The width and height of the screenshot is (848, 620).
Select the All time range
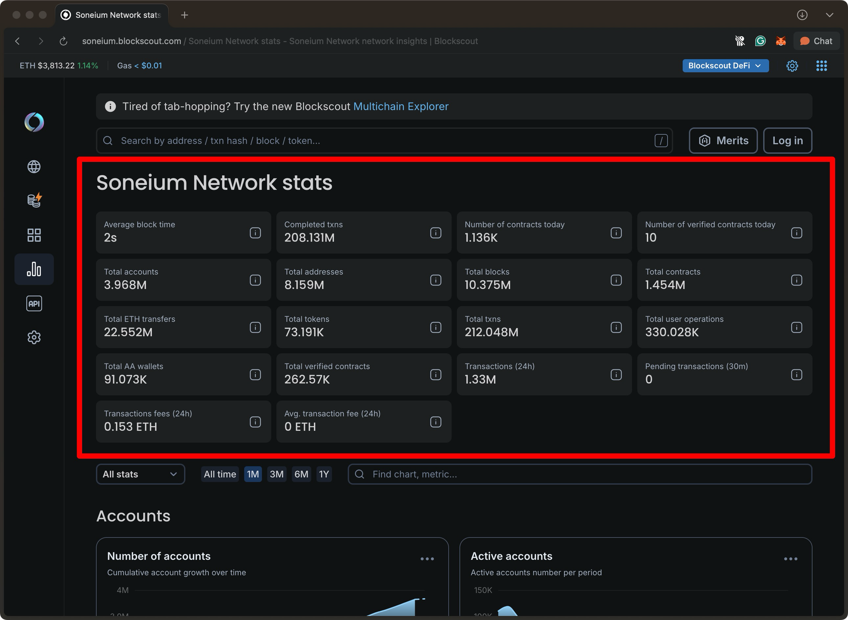click(220, 474)
